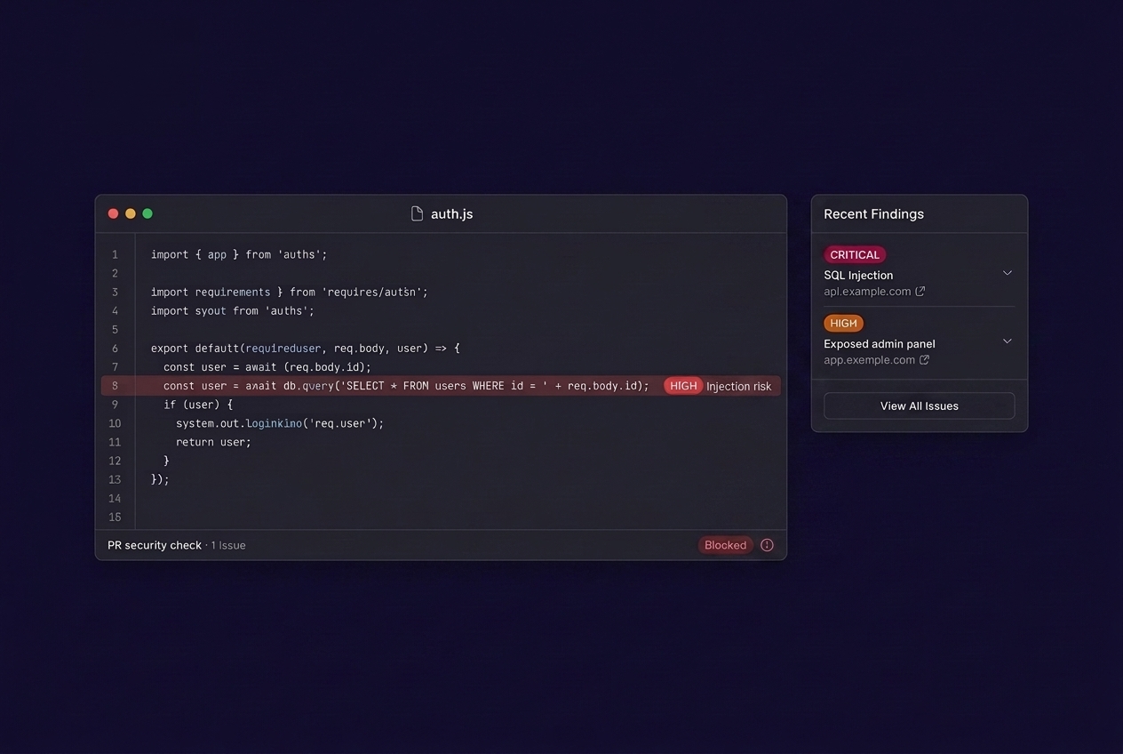Click the file icon beside auth.js

417,213
